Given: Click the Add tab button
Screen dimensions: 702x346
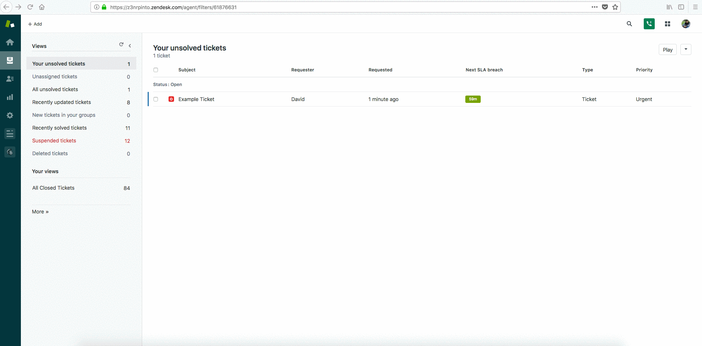Looking at the screenshot, I should click(x=35, y=24).
